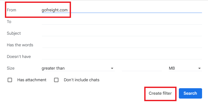This screenshot has width=208, height=104.
Task: Click the 'Has attachment' label text
Action: pyautogui.click(x=32, y=80)
